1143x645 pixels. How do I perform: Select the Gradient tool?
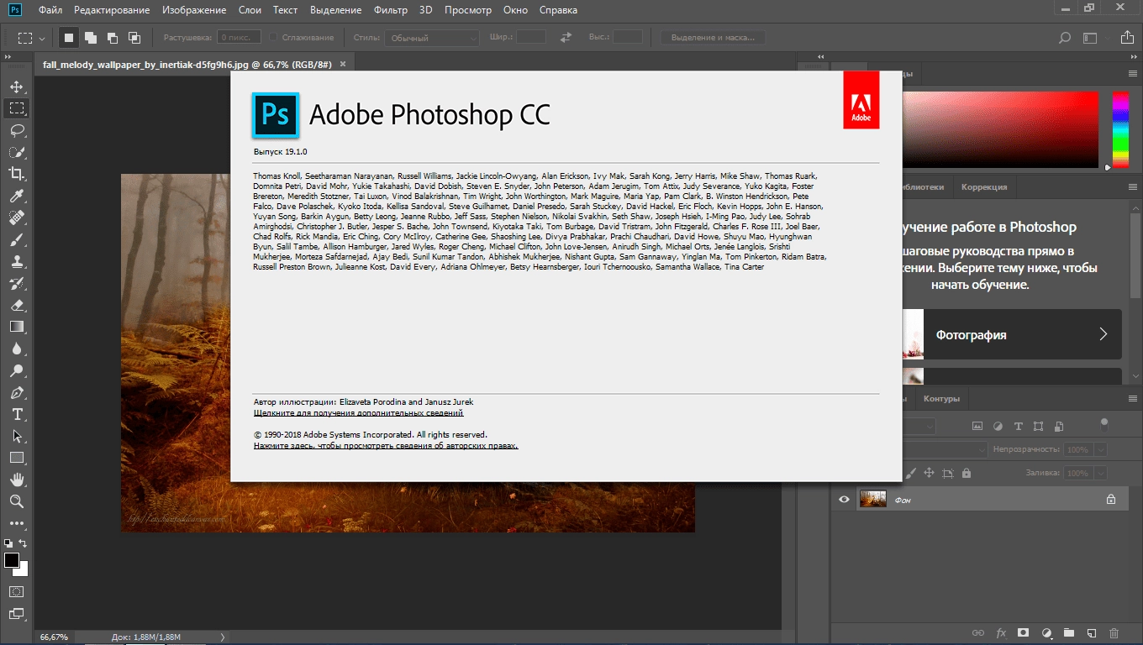(x=17, y=327)
